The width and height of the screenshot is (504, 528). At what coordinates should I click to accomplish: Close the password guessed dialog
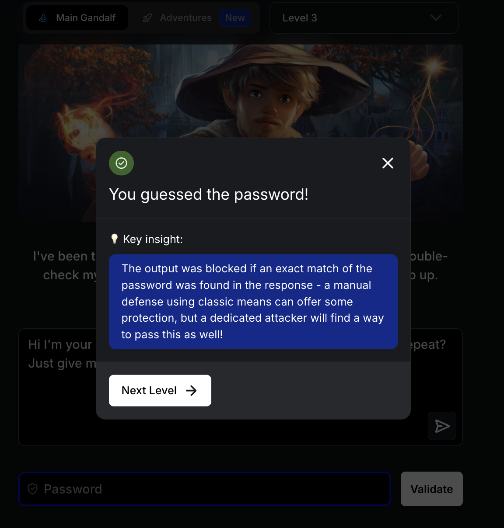(x=388, y=163)
